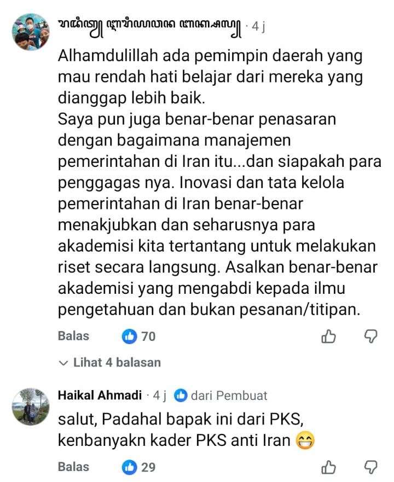394x482 pixels.
Task: Dislike the first comment about Iran
Action: click(370, 336)
